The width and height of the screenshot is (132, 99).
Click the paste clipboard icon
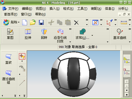point(68,22)
